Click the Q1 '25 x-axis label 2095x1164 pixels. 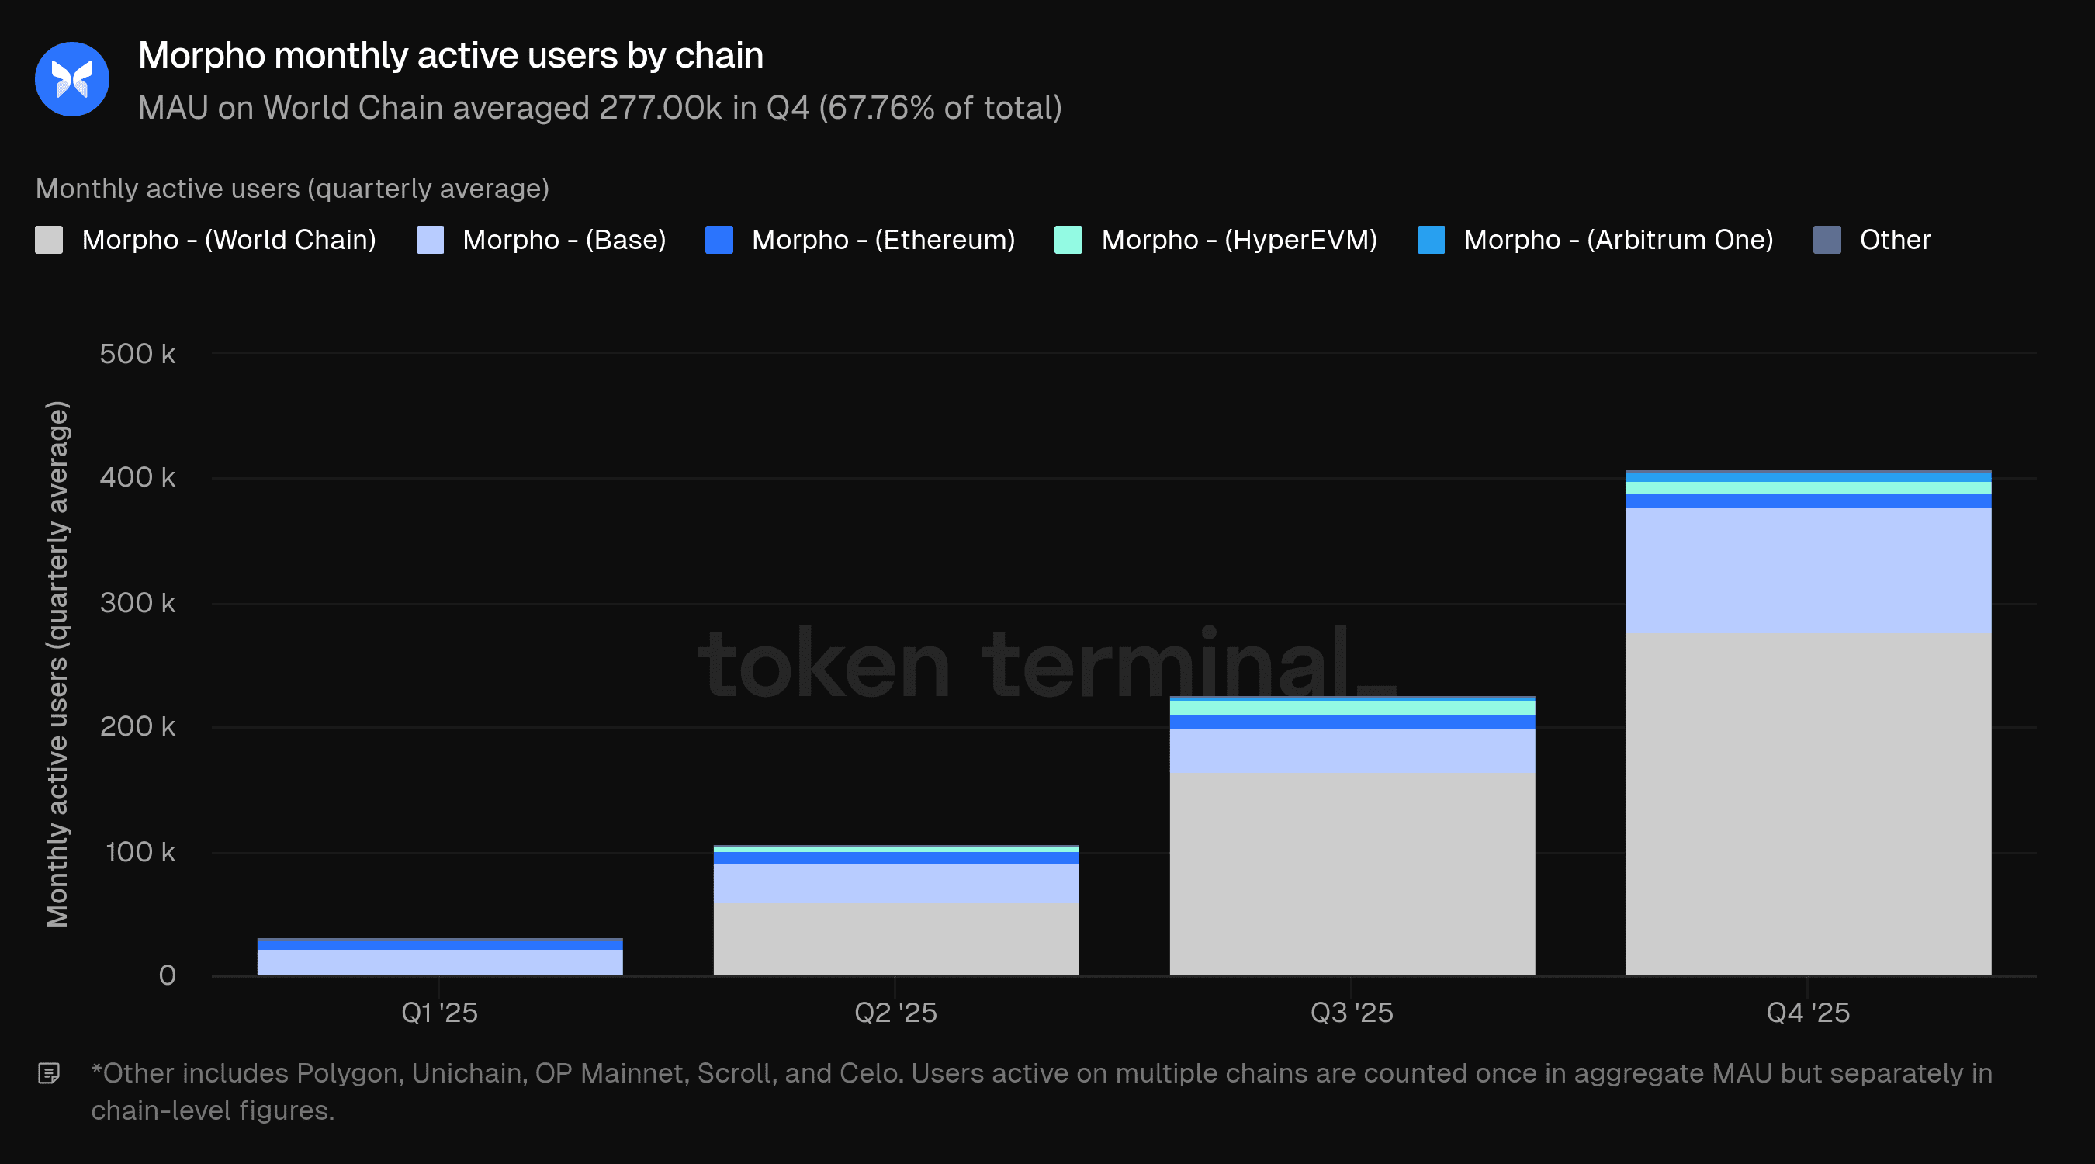pyautogui.click(x=439, y=1013)
